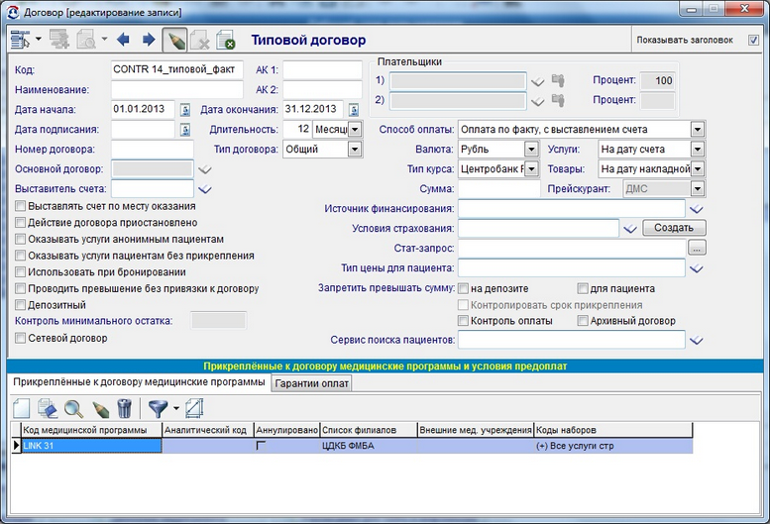Click the Сумма input field
Viewport: 770px width, 524px height.
click(498, 189)
